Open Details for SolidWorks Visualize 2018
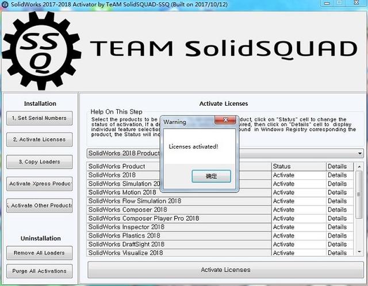 tap(340, 253)
